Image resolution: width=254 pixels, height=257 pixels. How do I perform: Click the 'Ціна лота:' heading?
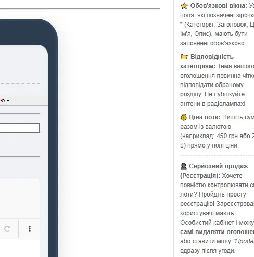(x=205, y=117)
